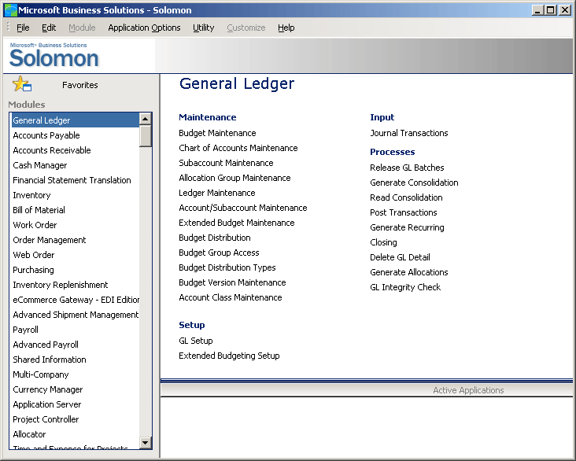Launch Generate Recurring process
Screen dimensions: 576x461
coord(407,227)
